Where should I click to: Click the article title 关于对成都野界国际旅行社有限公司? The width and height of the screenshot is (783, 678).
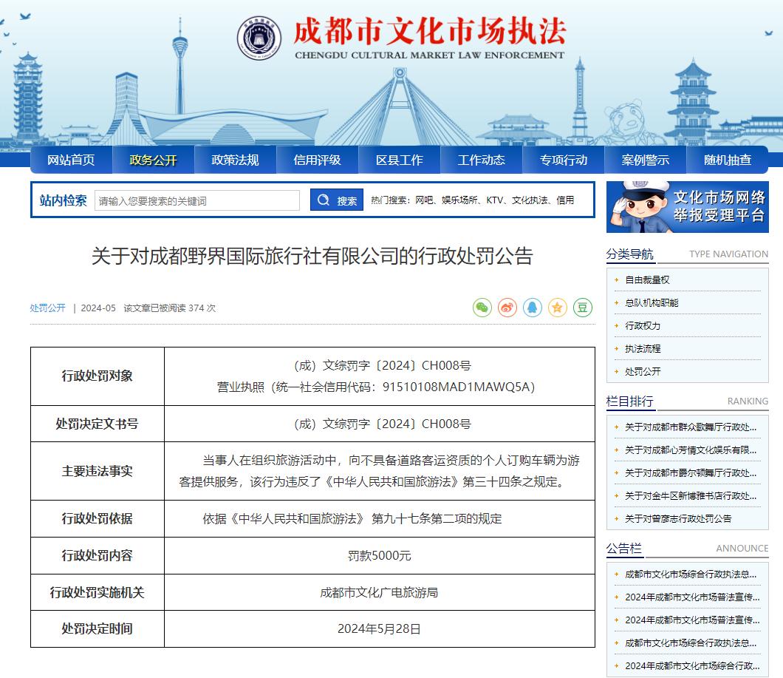point(312,256)
